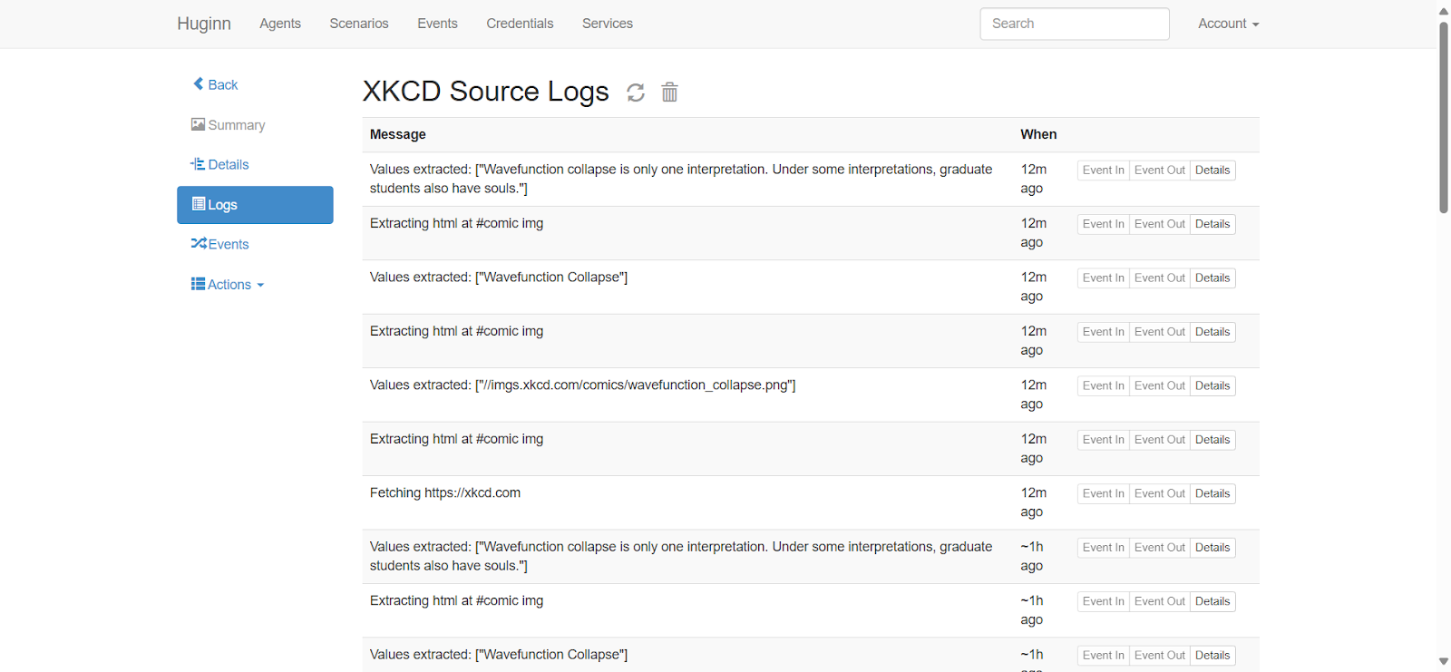Image resolution: width=1451 pixels, height=672 pixels.
Task: Open Details for ~1h ["Wavefunction Collapse"] row
Action: click(x=1212, y=656)
